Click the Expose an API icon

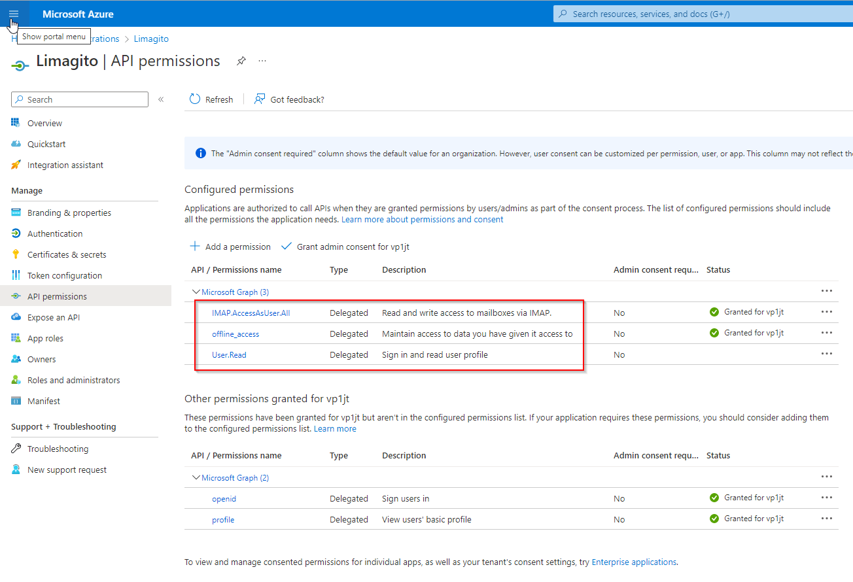pos(16,317)
